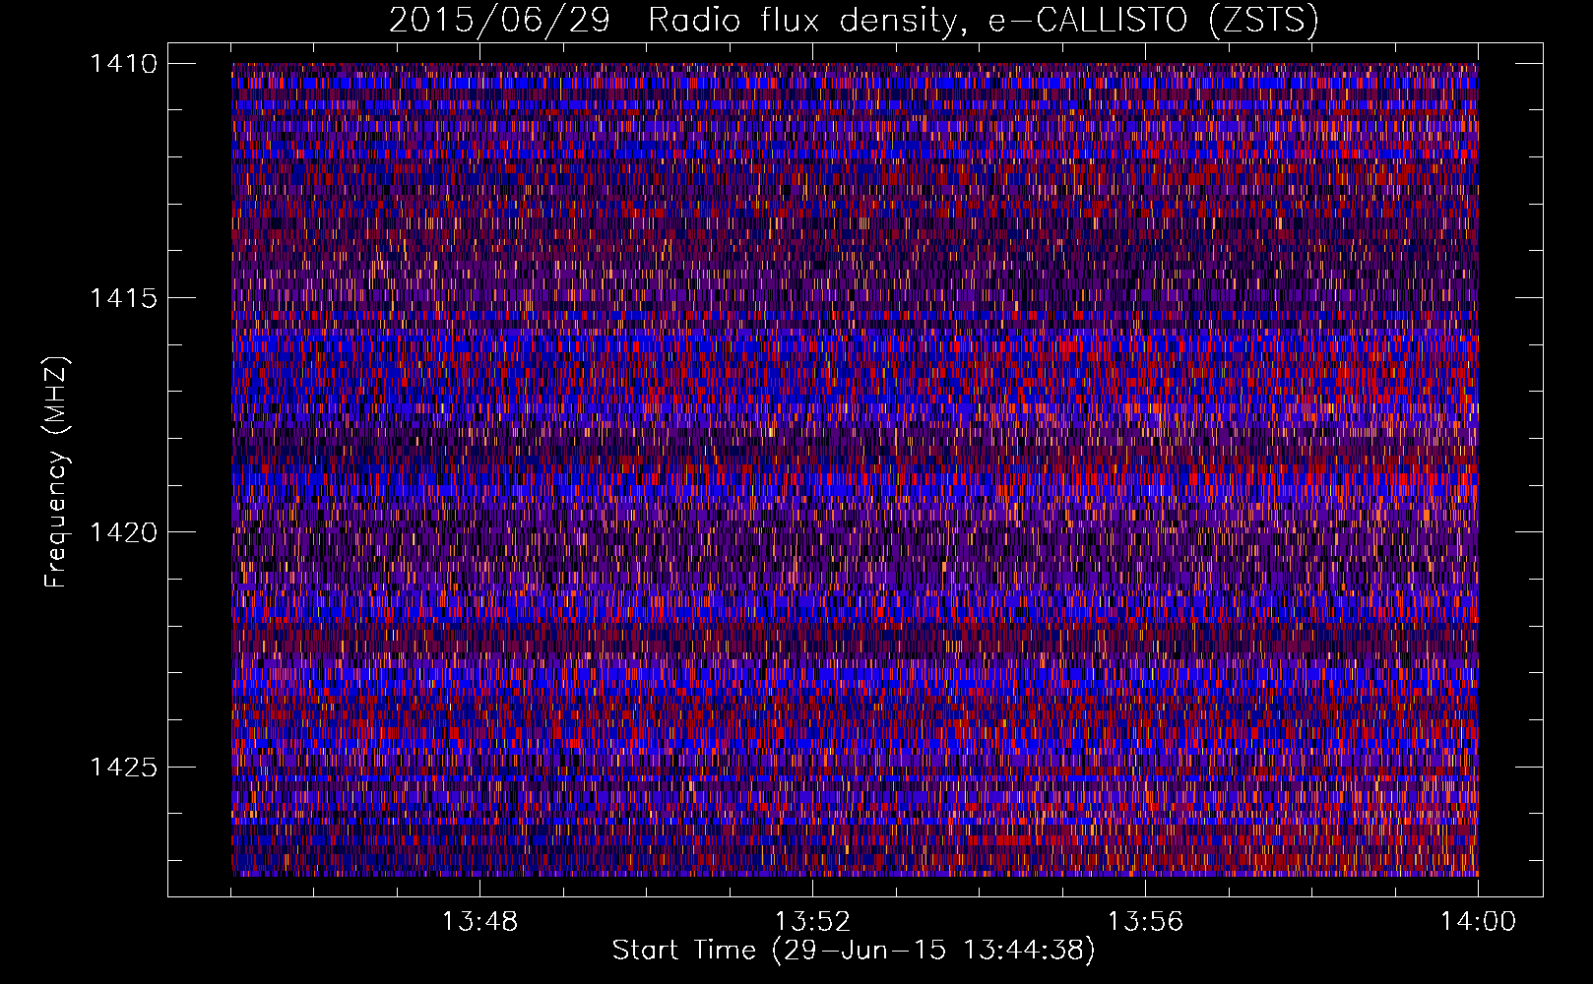Screen dimensions: 1593x984
Task: Click the 'Start Time (29-Jun-15 13:44:38)' label
Action: [x=854, y=951]
